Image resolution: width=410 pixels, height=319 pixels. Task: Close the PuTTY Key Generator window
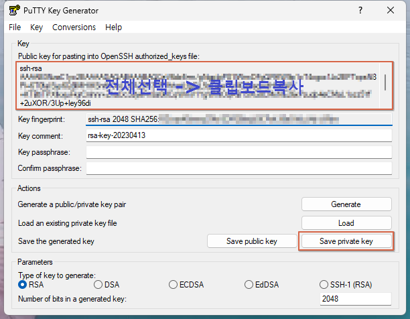pos(391,10)
